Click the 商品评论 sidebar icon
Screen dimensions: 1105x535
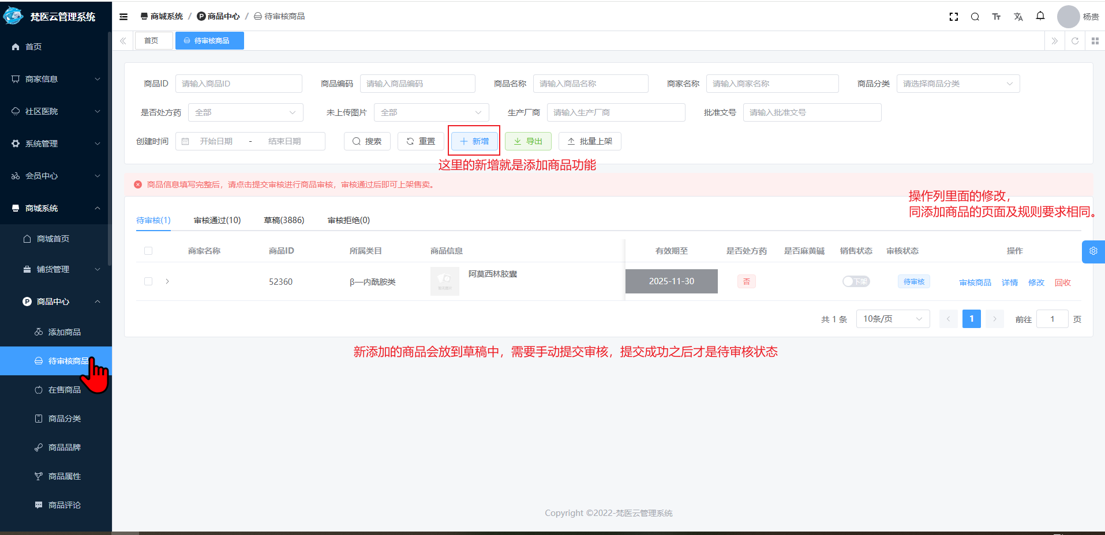(38, 504)
